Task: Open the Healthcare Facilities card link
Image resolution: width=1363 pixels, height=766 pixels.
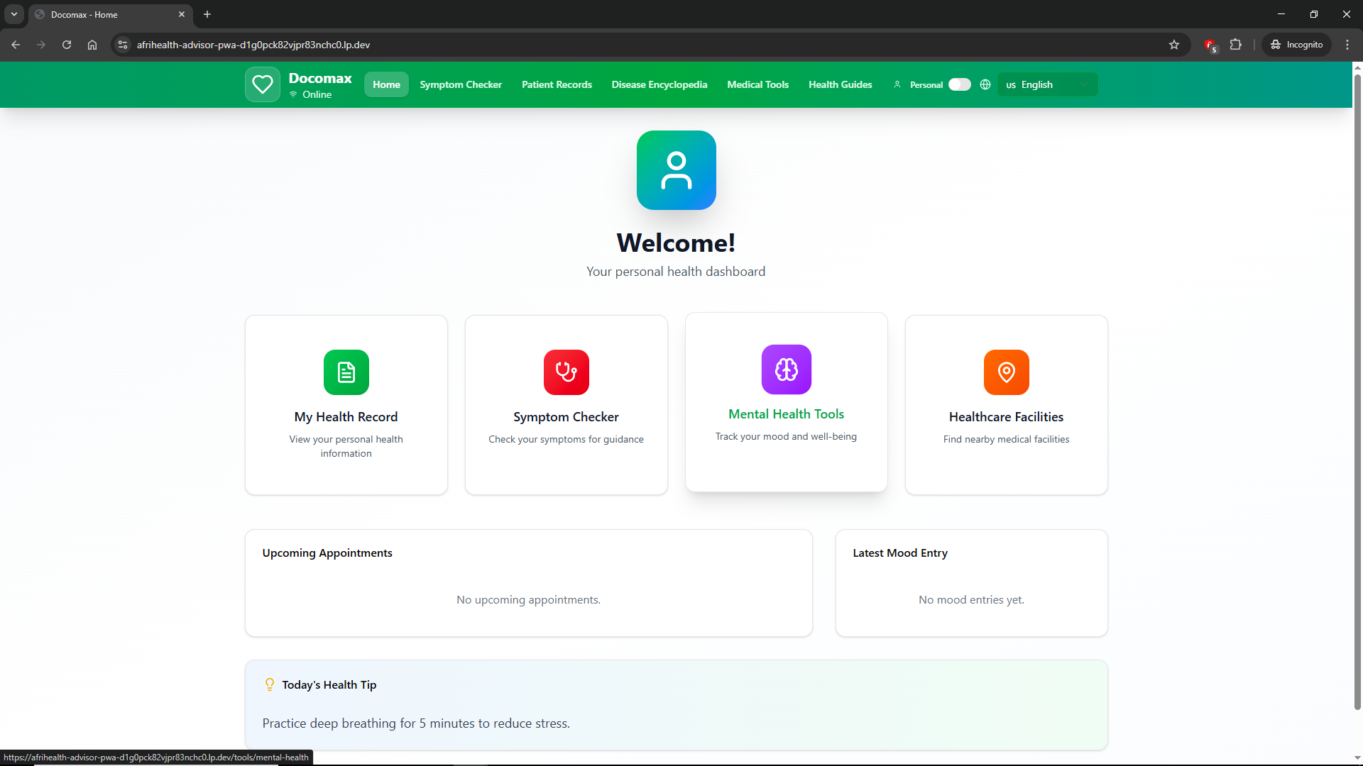Action: click(1006, 417)
